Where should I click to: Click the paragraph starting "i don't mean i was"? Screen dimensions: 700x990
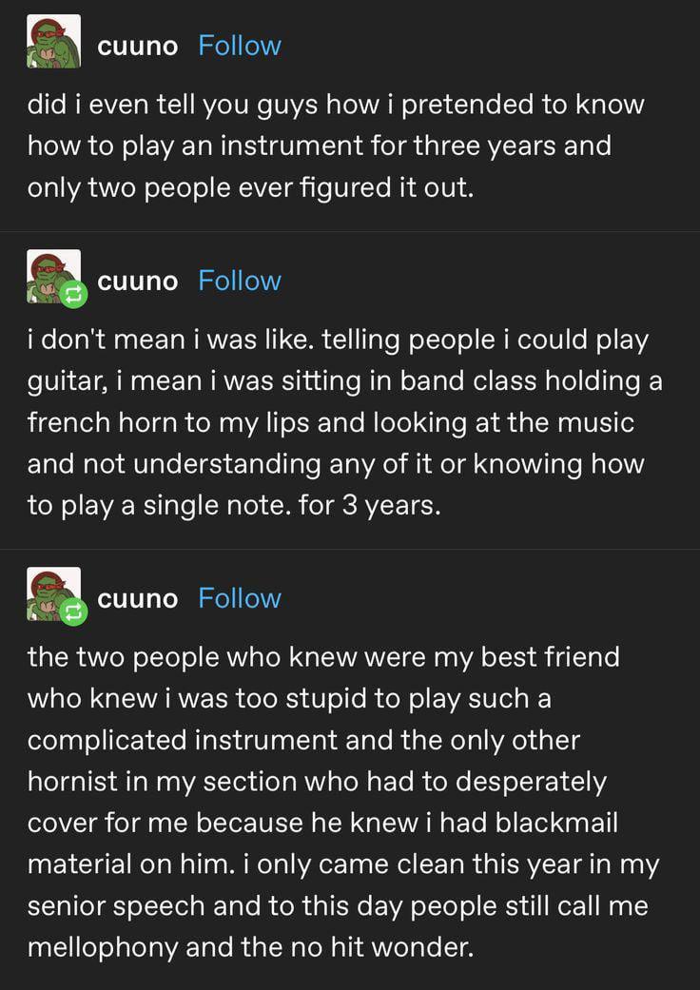coord(344,422)
